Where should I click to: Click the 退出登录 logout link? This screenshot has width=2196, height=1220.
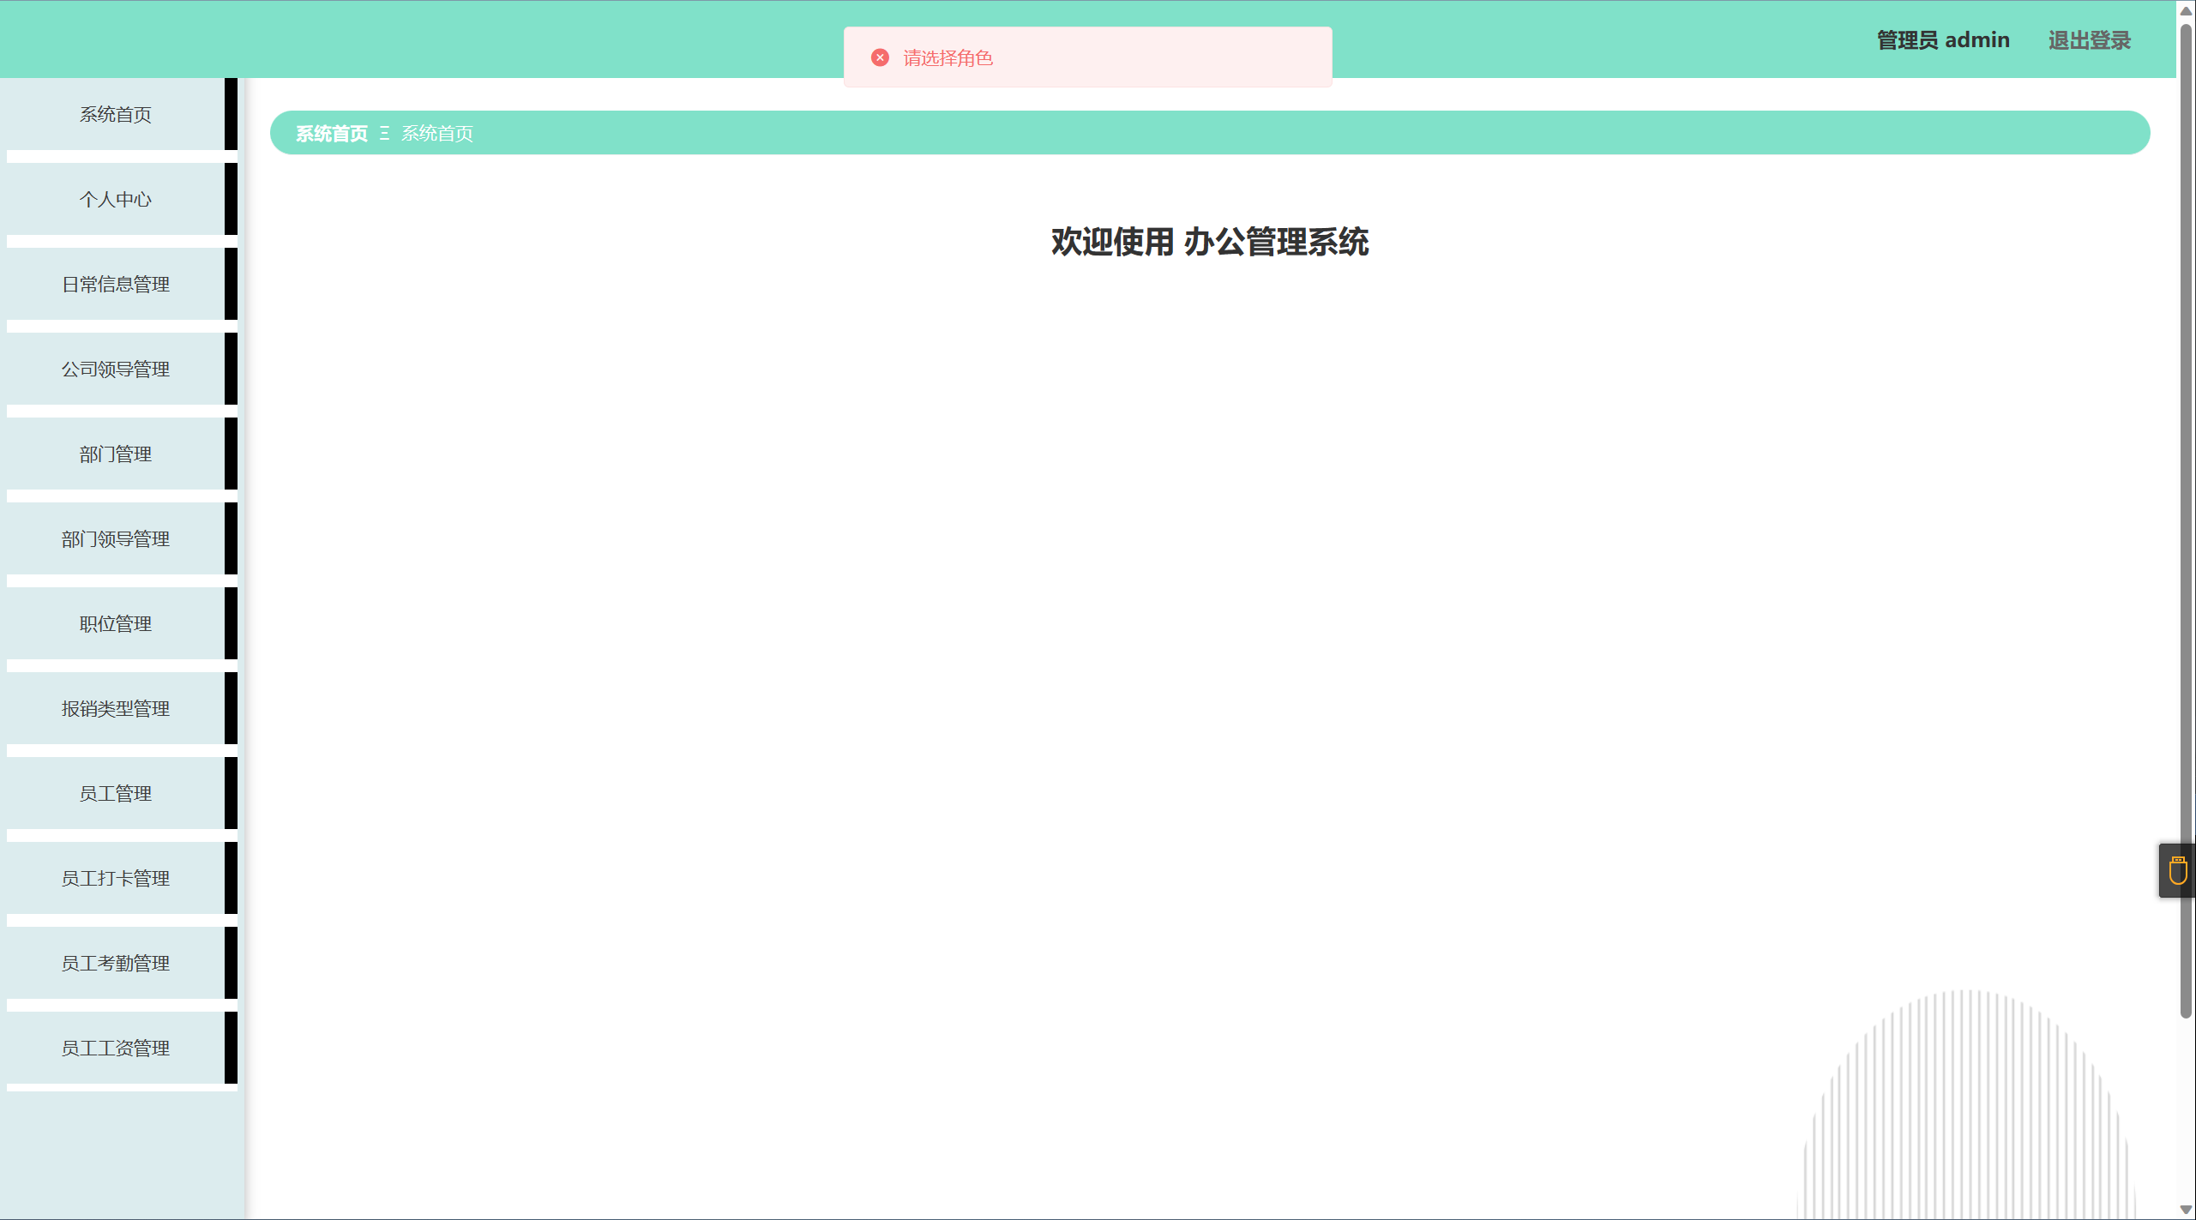click(x=2089, y=40)
